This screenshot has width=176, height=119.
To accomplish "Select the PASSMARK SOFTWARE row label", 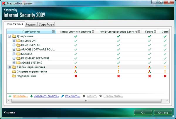I will point(35,58).
